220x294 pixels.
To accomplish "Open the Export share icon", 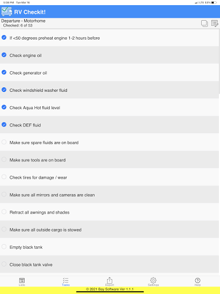I will [109, 280].
